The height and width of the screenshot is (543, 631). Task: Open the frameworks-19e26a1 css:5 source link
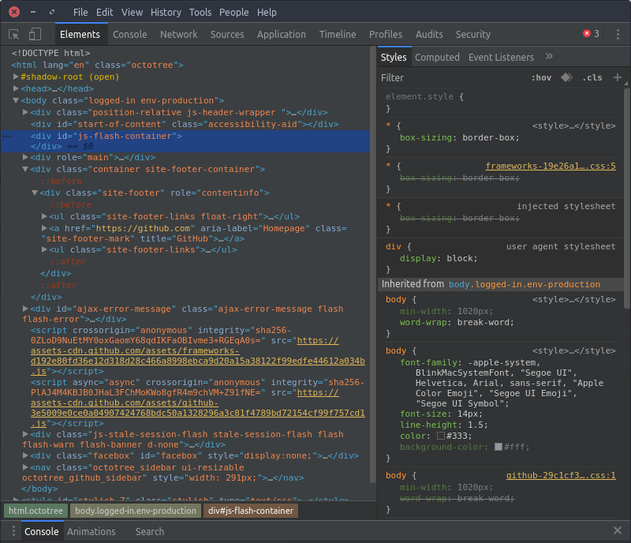(550, 166)
